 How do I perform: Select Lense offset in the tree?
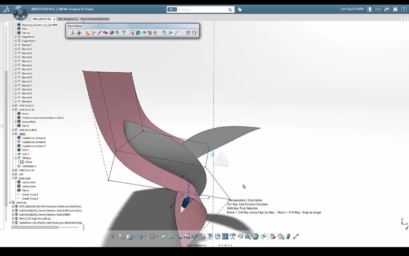click(x=29, y=122)
